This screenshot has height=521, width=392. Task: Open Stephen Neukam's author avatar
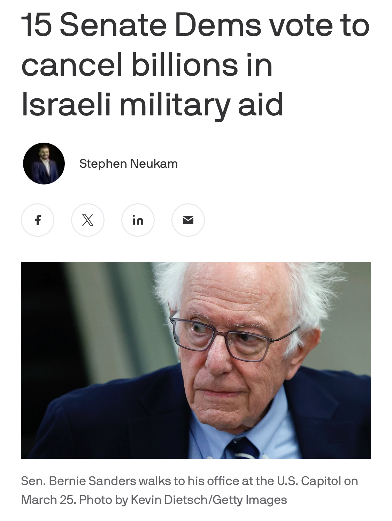pyautogui.click(x=44, y=164)
